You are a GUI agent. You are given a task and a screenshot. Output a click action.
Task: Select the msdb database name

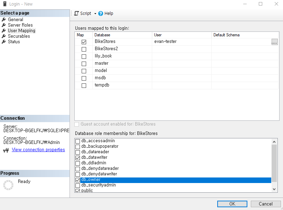[x=100, y=78]
